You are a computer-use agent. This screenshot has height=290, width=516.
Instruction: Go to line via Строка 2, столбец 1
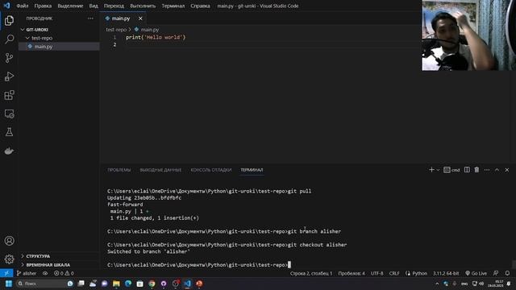coord(311,273)
